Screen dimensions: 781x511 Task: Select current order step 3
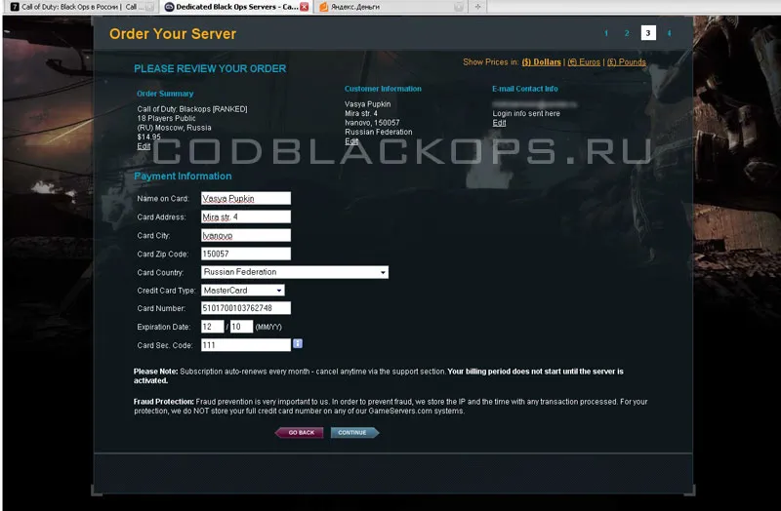[x=648, y=33]
